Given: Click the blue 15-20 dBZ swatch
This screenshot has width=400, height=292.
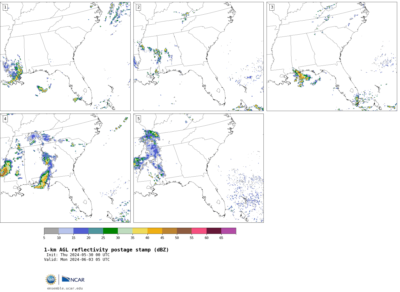Looking at the screenshot, I should 81,231.
